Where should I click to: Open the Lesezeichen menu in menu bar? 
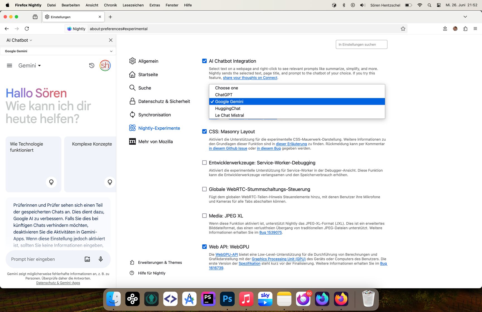[133, 5]
